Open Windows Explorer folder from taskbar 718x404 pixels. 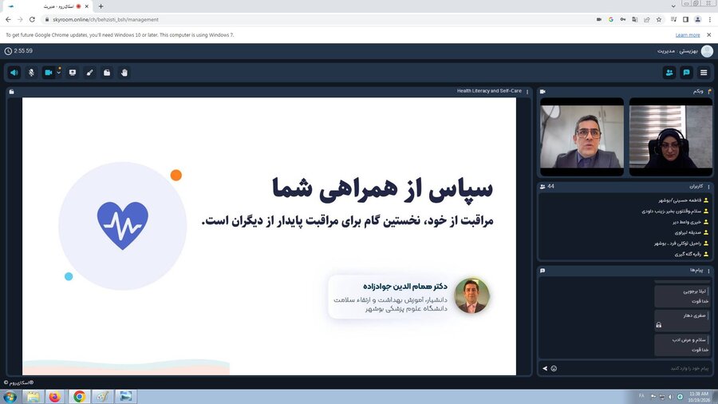click(x=33, y=397)
